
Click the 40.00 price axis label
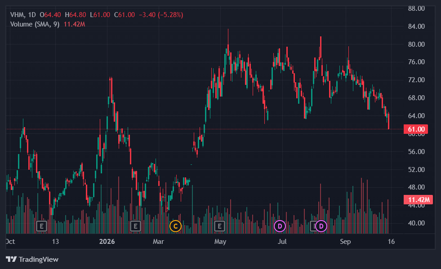tap(416, 223)
